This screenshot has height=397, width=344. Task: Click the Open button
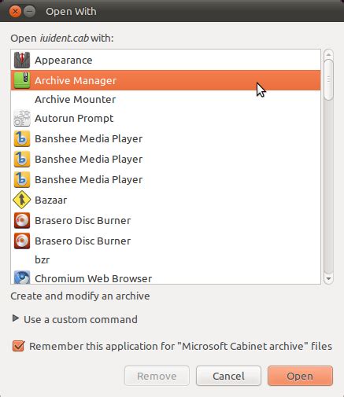[300, 376]
